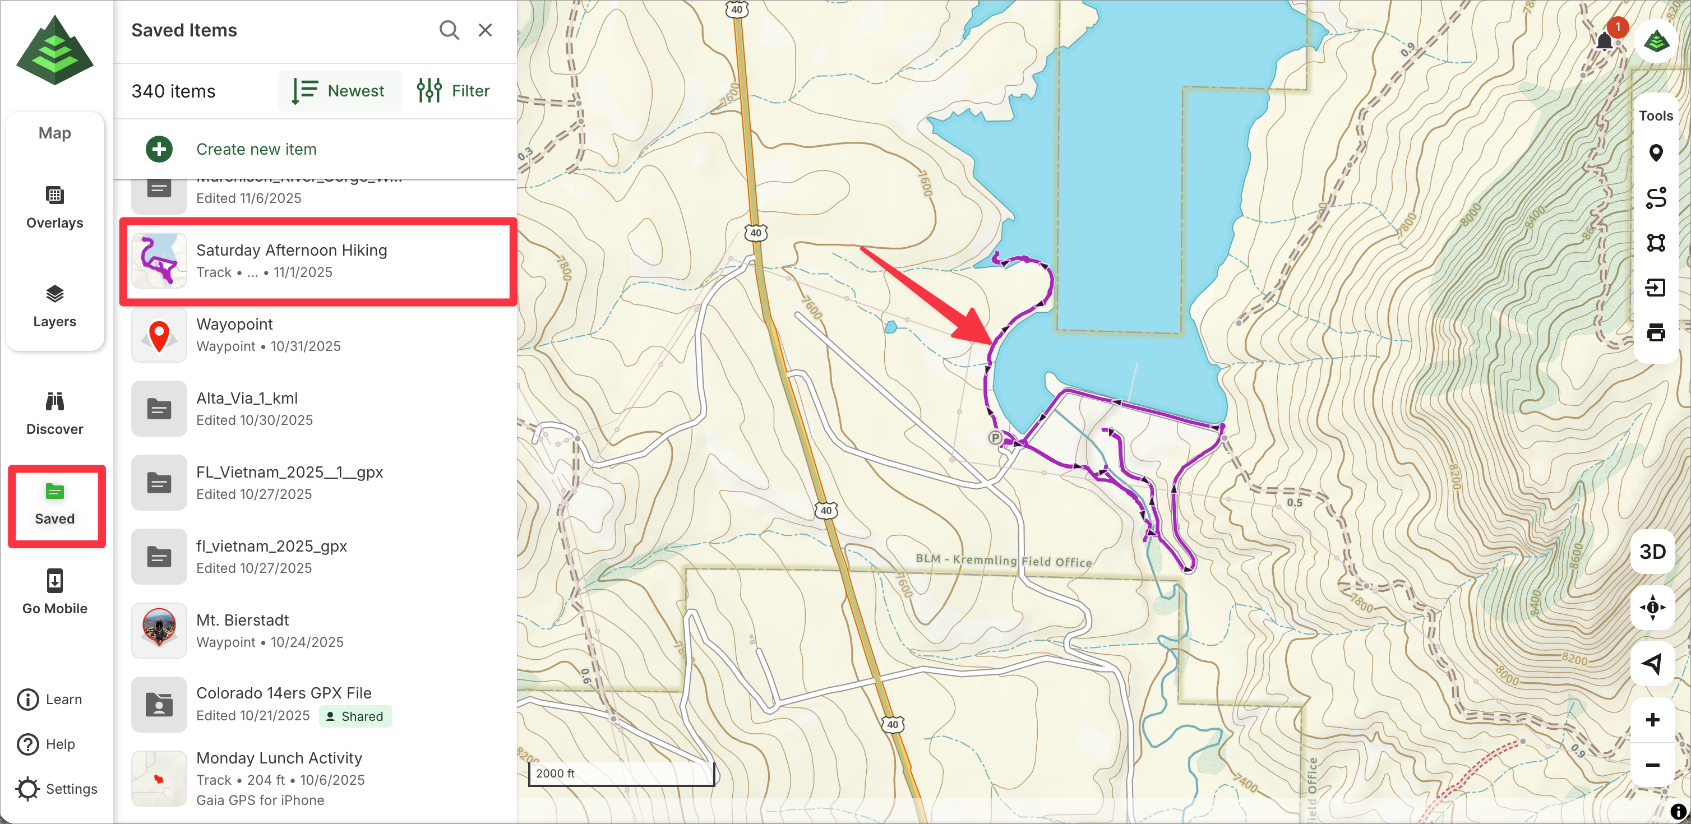Select the waypoint pin tool
Screen dimensions: 1691x824
pos(1656,153)
